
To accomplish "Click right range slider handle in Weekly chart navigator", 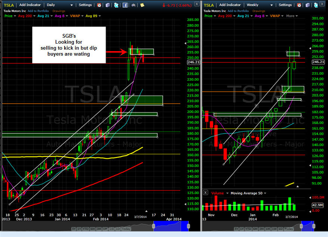I will click(314, 226).
